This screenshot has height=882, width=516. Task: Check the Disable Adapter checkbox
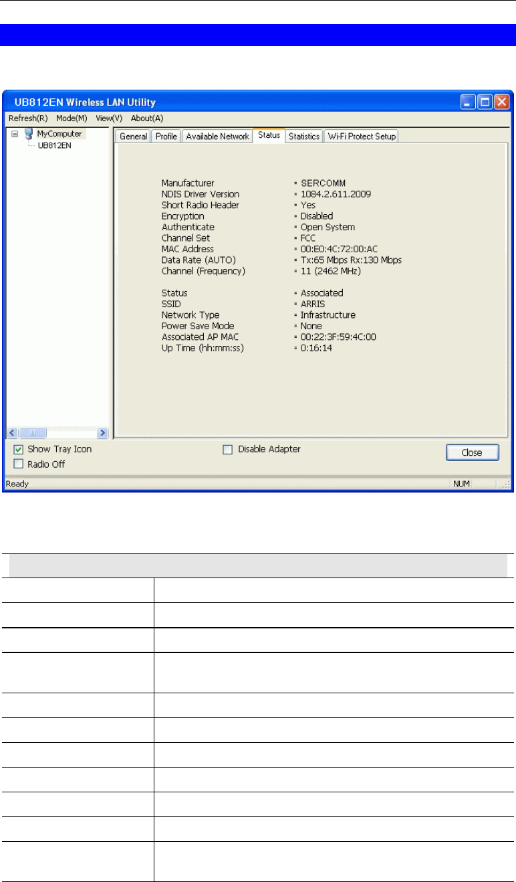[x=227, y=450]
